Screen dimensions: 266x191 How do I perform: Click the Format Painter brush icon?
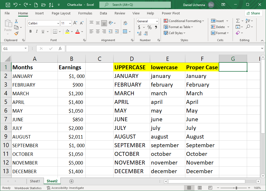coord(16,33)
